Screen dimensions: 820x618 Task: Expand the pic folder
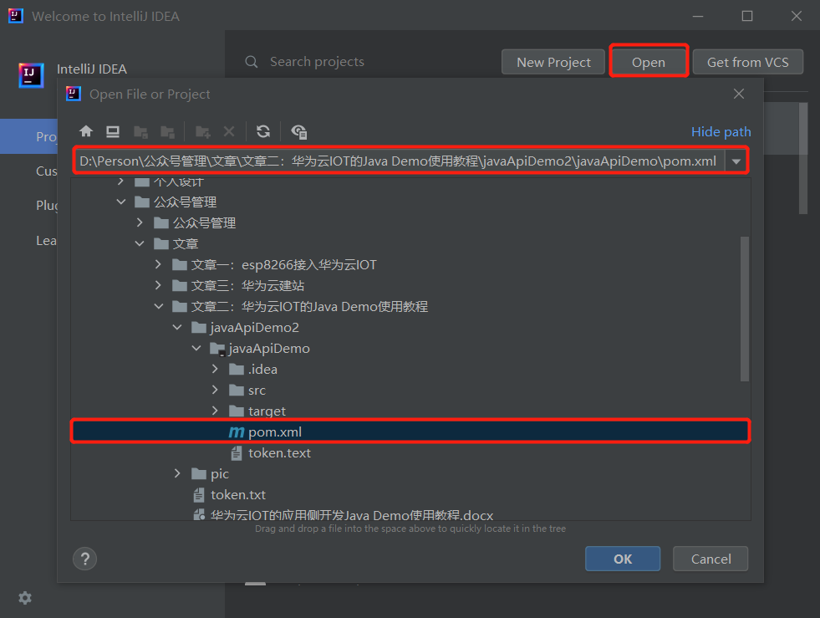pyautogui.click(x=177, y=473)
